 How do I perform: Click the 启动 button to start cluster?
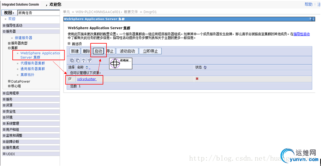(x=99, y=51)
